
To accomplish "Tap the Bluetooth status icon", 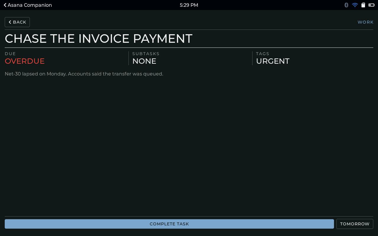I will pyautogui.click(x=346, y=5).
